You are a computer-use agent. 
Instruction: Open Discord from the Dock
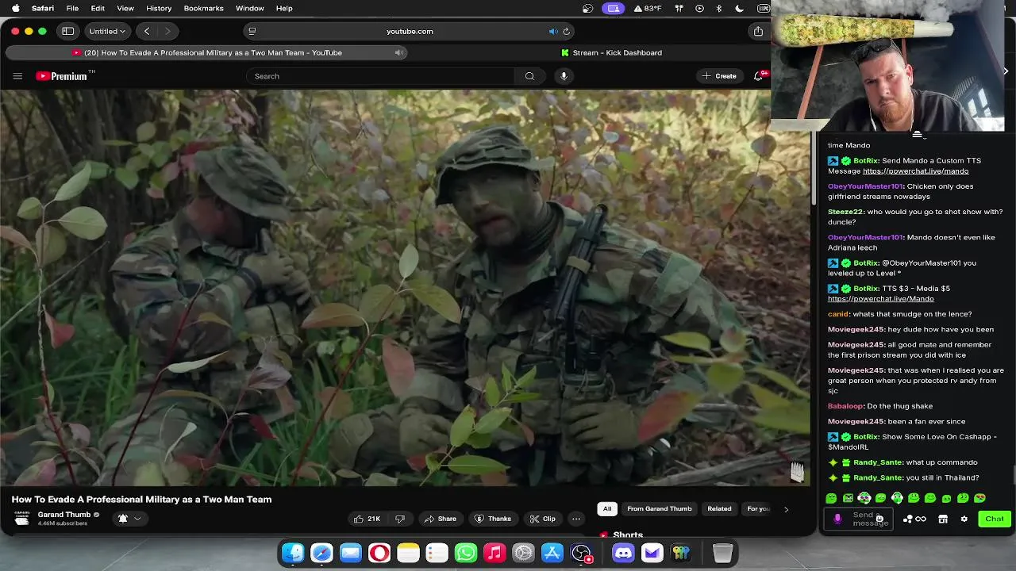(x=623, y=553)
